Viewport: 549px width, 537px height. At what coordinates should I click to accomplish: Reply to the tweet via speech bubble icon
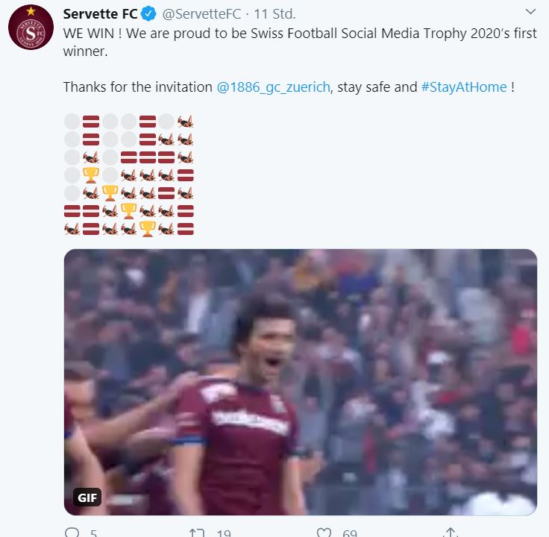[72, 532]
